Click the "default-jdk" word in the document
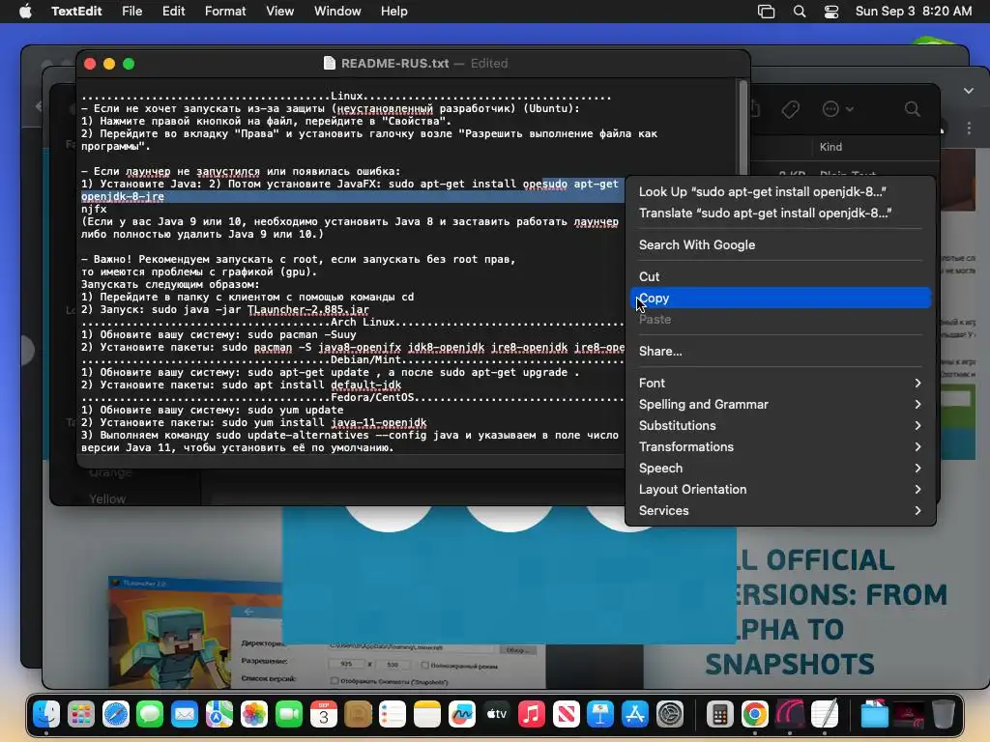 365,385
